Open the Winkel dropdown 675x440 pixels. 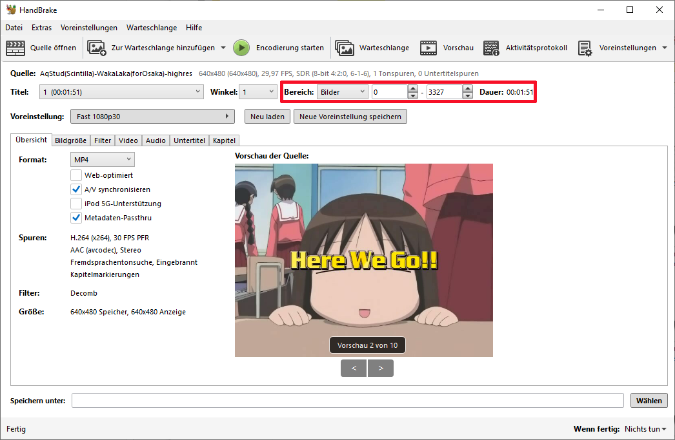[258, 92]
